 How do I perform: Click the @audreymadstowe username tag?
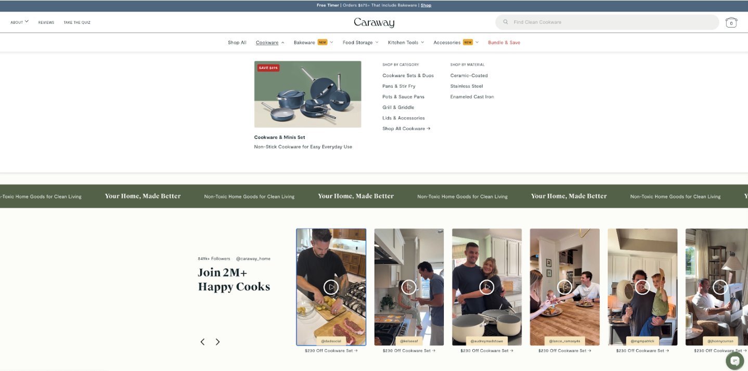click(486, 341)
